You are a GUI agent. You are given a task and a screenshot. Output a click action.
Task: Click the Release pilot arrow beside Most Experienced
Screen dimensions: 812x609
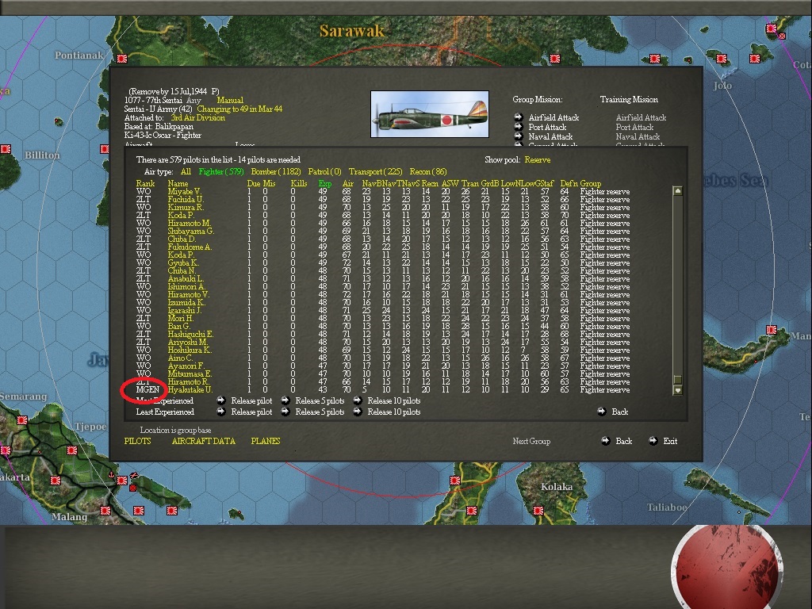223,400
